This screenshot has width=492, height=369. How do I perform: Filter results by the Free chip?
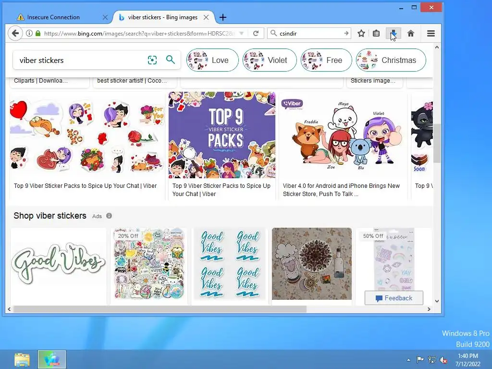[x=326, y=60]
